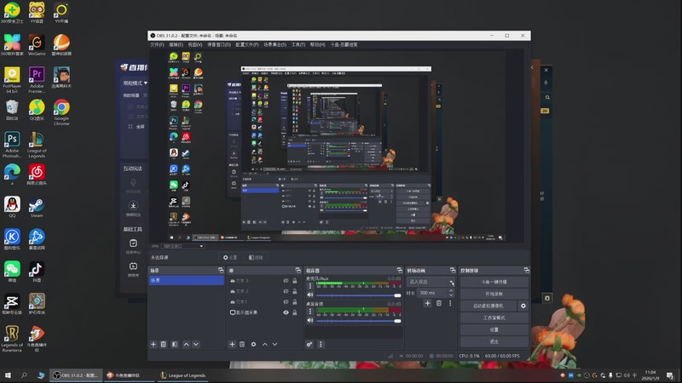Remove selected scene with trash icon
This screenshot has width=682, height=383.
(x=164, y=345)
